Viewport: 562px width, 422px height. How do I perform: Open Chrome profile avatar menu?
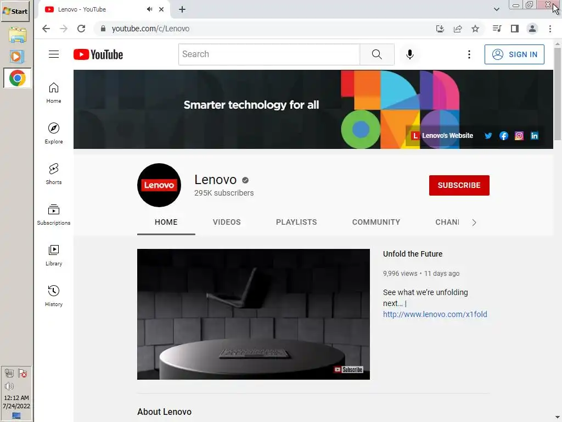coord(532,29)
